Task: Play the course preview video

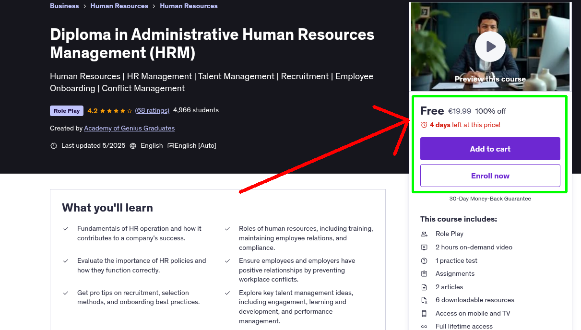Action: [490, 47]
